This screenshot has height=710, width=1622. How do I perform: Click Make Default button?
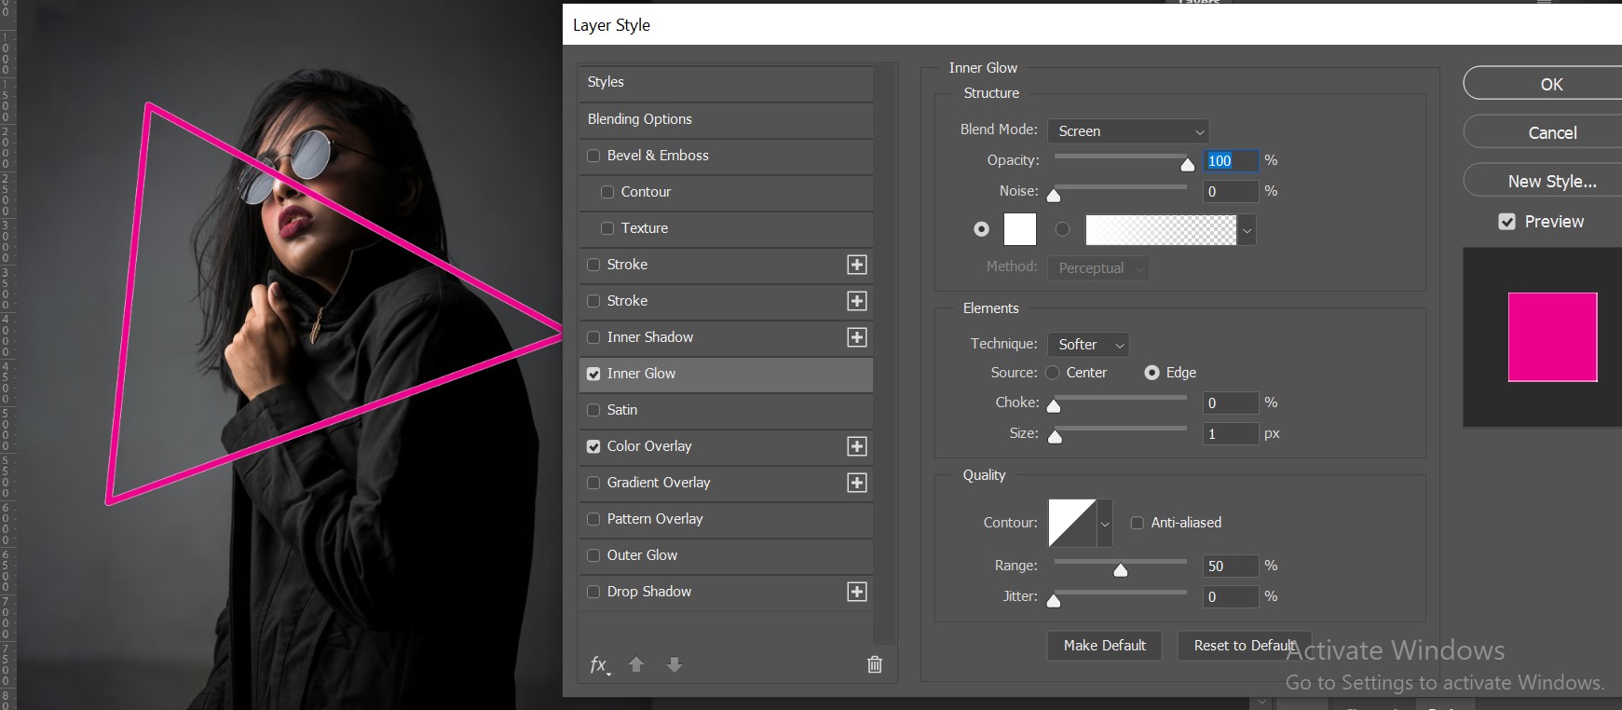[1105, 646]
